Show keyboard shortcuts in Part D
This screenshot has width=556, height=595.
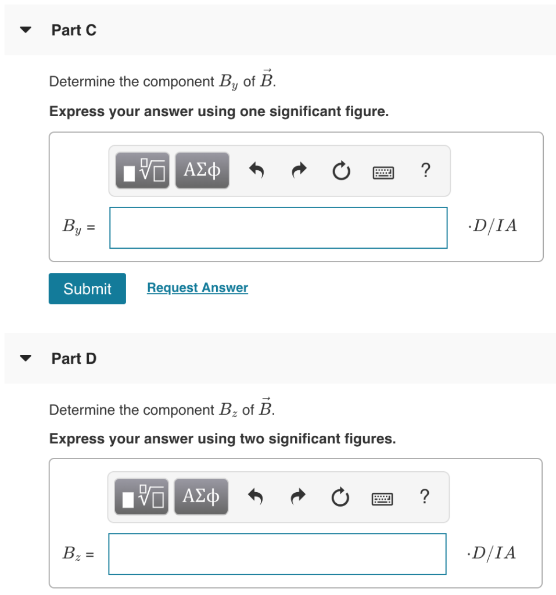pyautogui.click(x=383, y=498)
